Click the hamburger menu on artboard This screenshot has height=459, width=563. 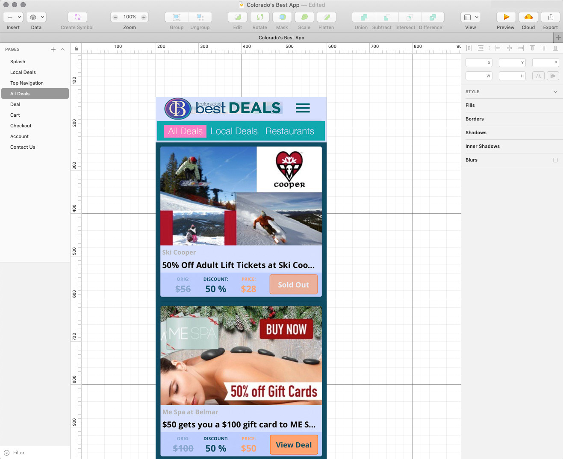click(x=303, y=108)
